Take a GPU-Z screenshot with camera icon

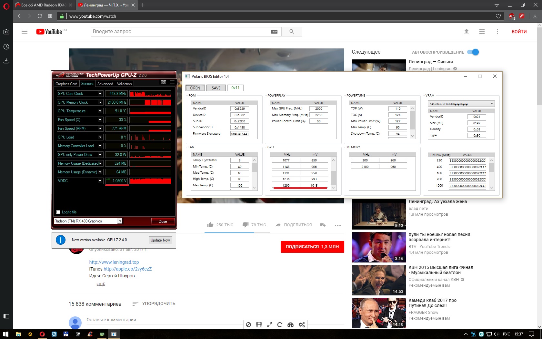tap(164, 82)
